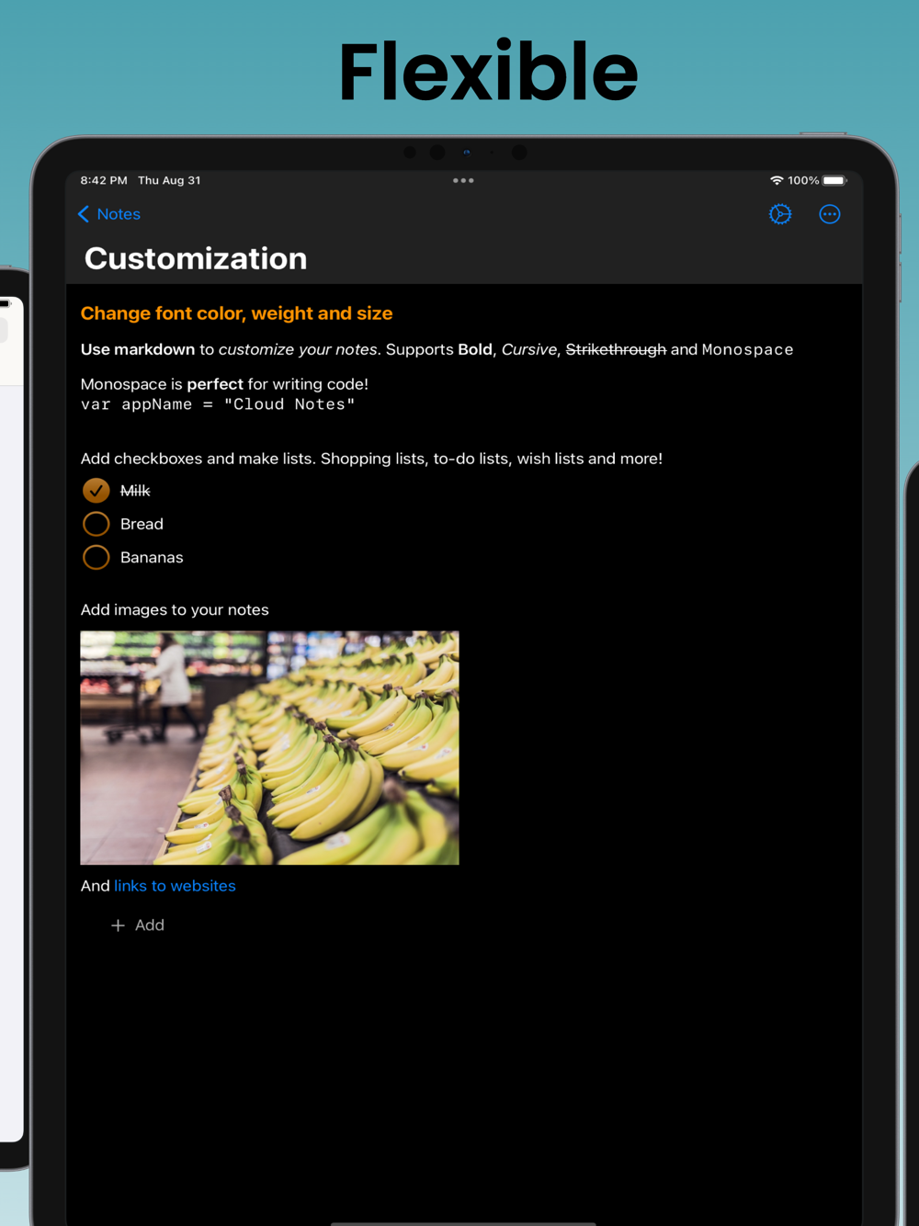Click the 'Use markdown to customize' paragraph

point(437,349)
